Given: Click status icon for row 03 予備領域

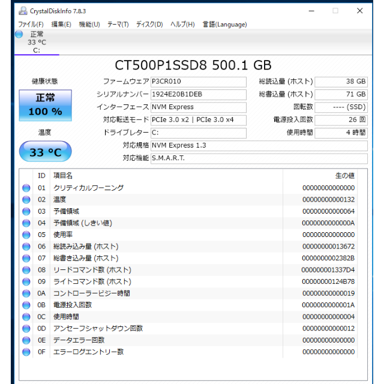Looking at the screenshot, I should pos(26,211).
